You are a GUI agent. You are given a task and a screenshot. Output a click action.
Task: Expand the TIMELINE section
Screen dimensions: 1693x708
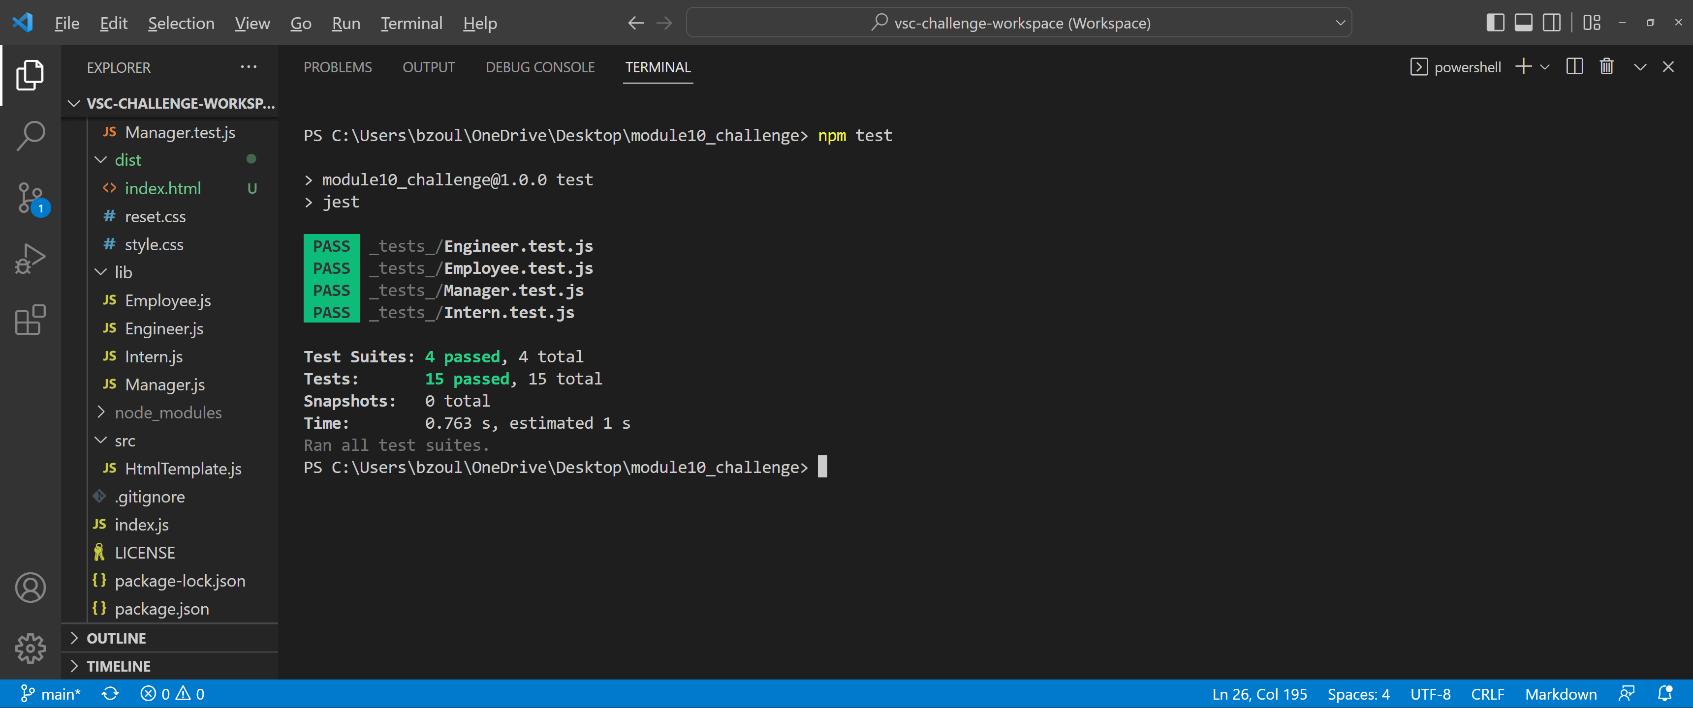[170, 666]
